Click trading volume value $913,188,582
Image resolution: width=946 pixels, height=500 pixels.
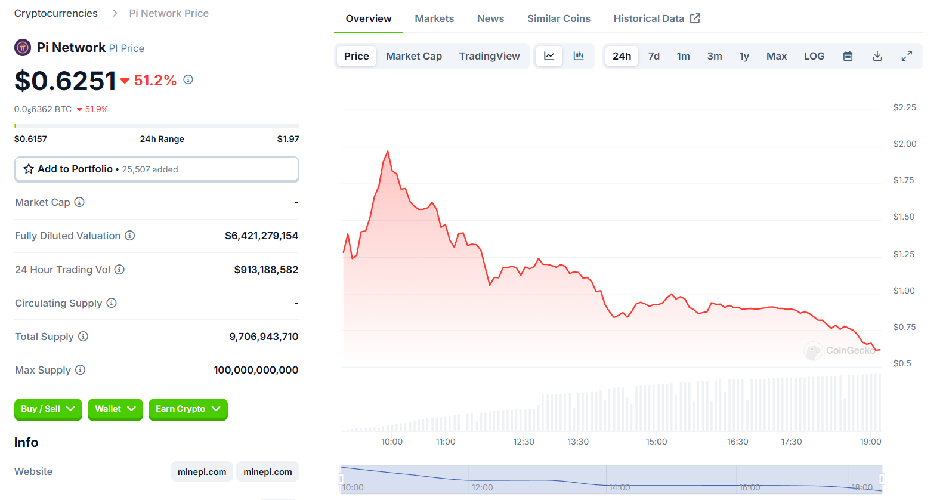pos(266,270)
